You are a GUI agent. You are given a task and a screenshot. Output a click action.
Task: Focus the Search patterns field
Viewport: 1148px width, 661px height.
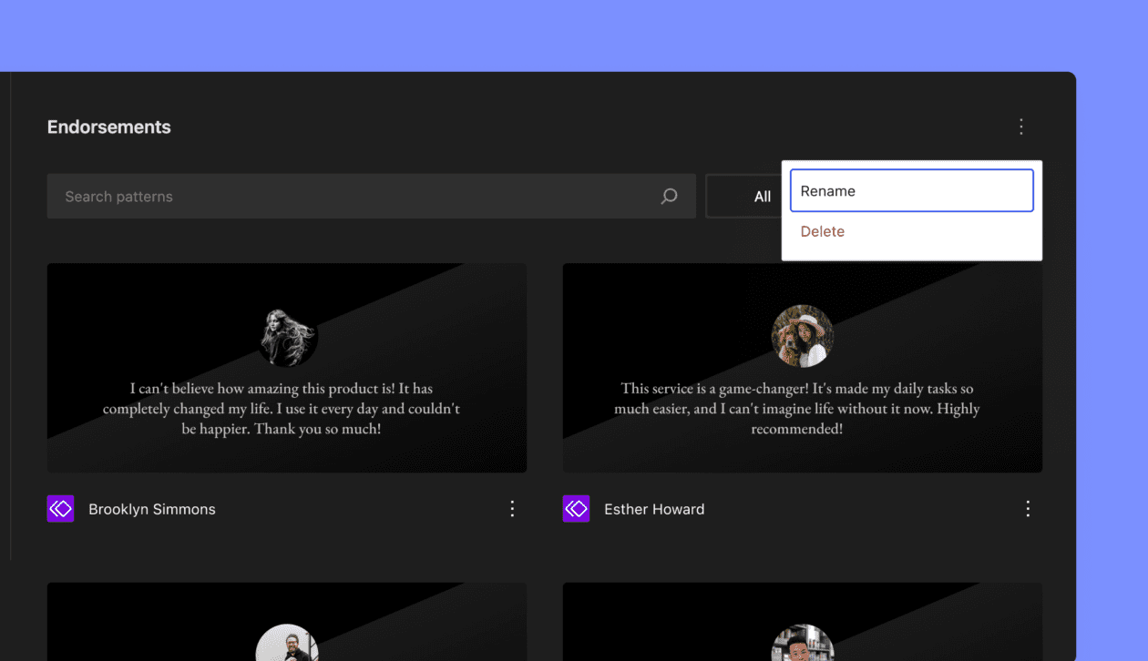click(x=371, y=197)
